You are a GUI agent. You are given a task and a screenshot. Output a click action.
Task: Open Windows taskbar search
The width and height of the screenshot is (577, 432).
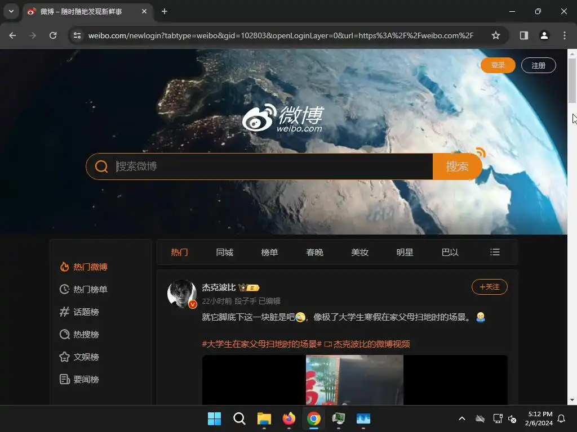(239, 418)
